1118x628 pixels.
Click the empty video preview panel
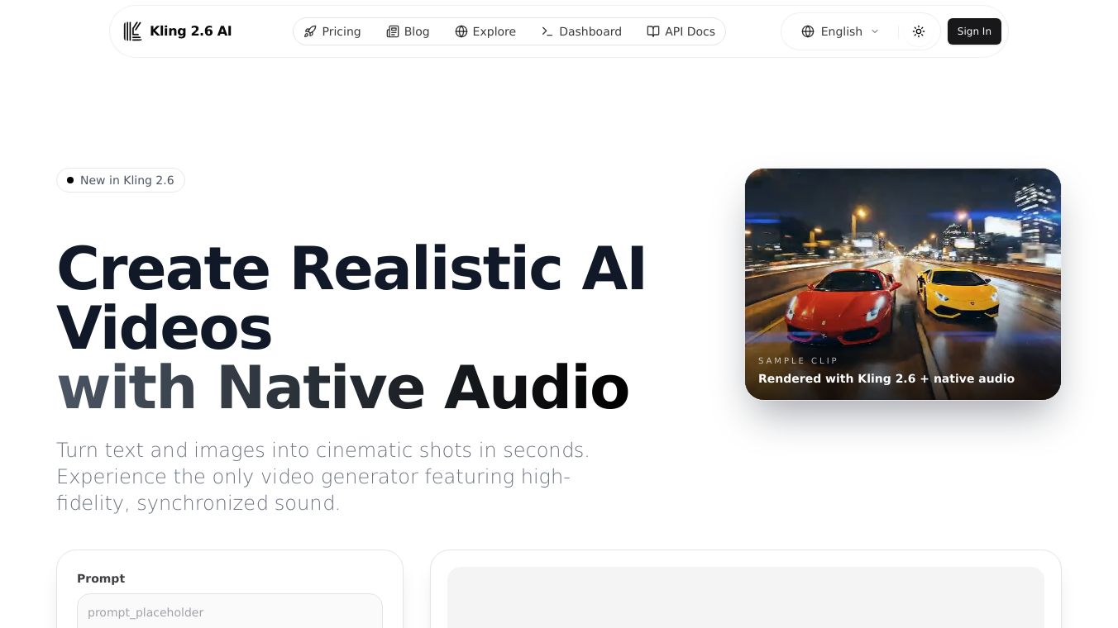(746, 597)
